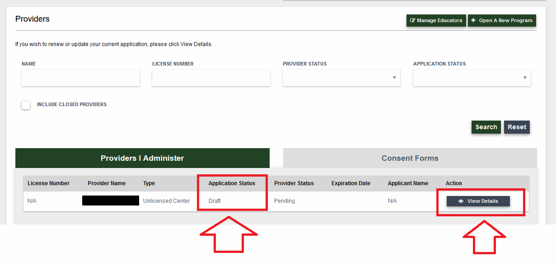
Task: Sort by License Number column header
Action: coord(48,183)
